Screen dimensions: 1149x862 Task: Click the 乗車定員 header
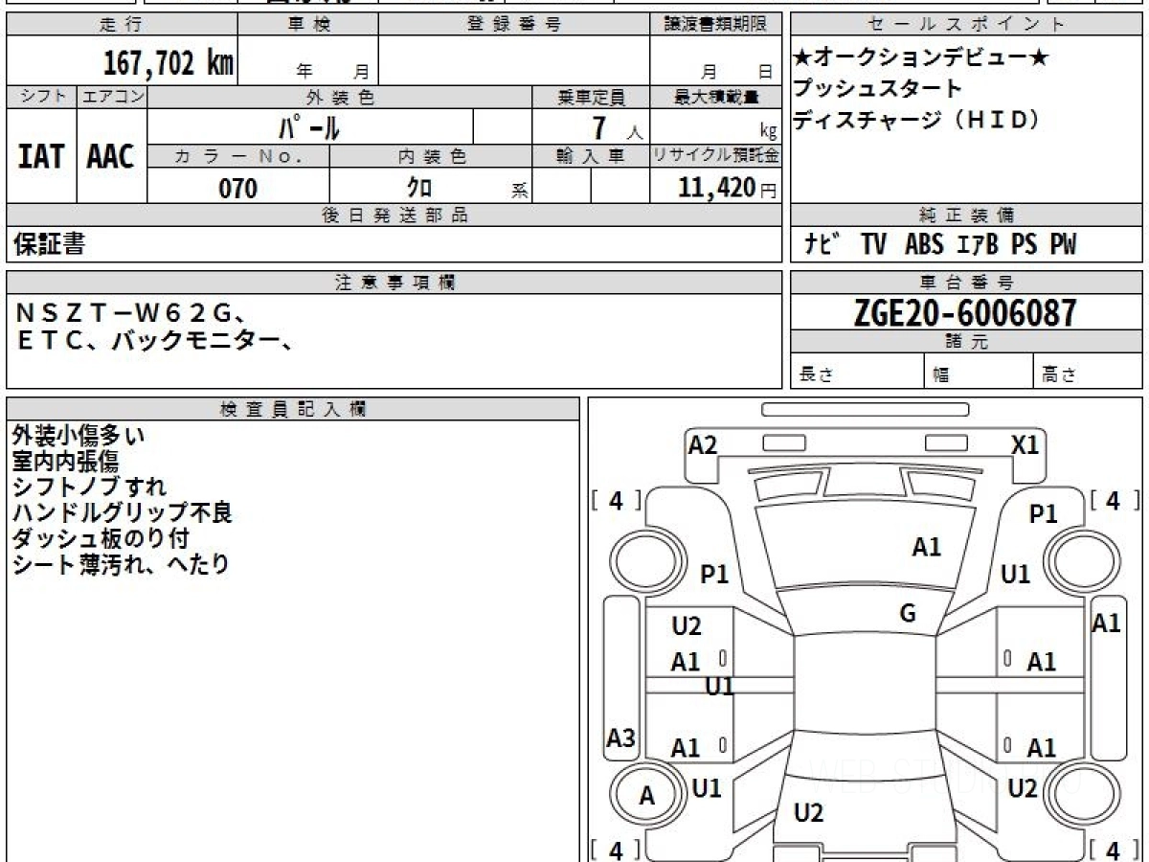click(x=591, y=97)
